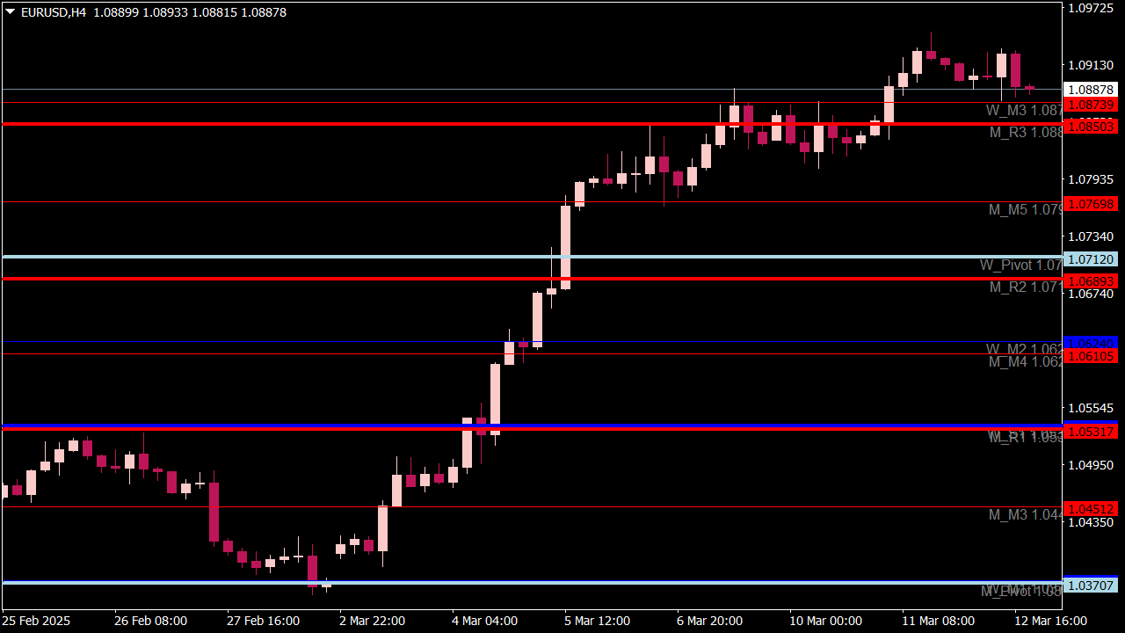
Task: Click the blue 1.06240 price tag
Action: pyautogui.click(x=1090, y=342)
